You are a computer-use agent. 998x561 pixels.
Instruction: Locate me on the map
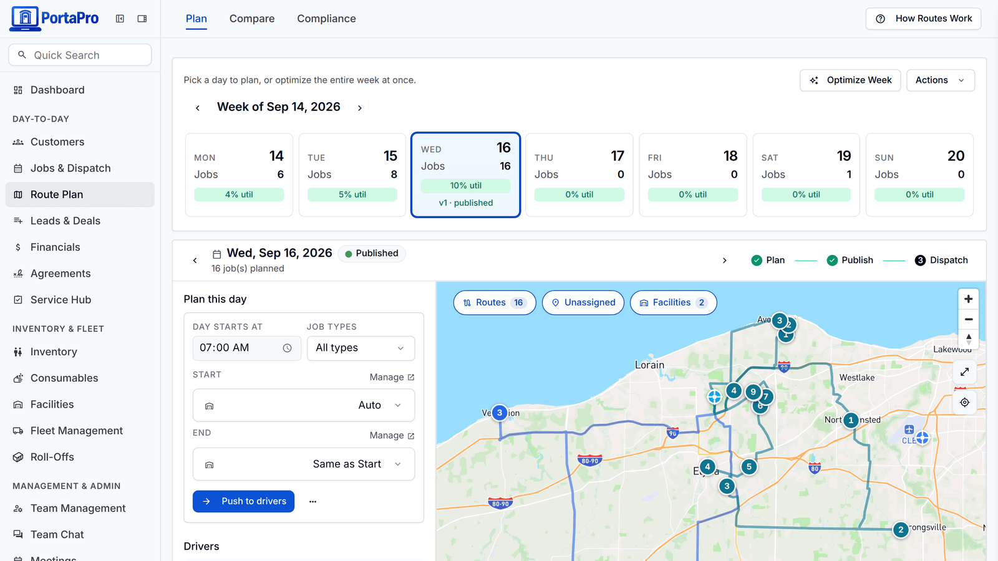[x=964, y=402]
